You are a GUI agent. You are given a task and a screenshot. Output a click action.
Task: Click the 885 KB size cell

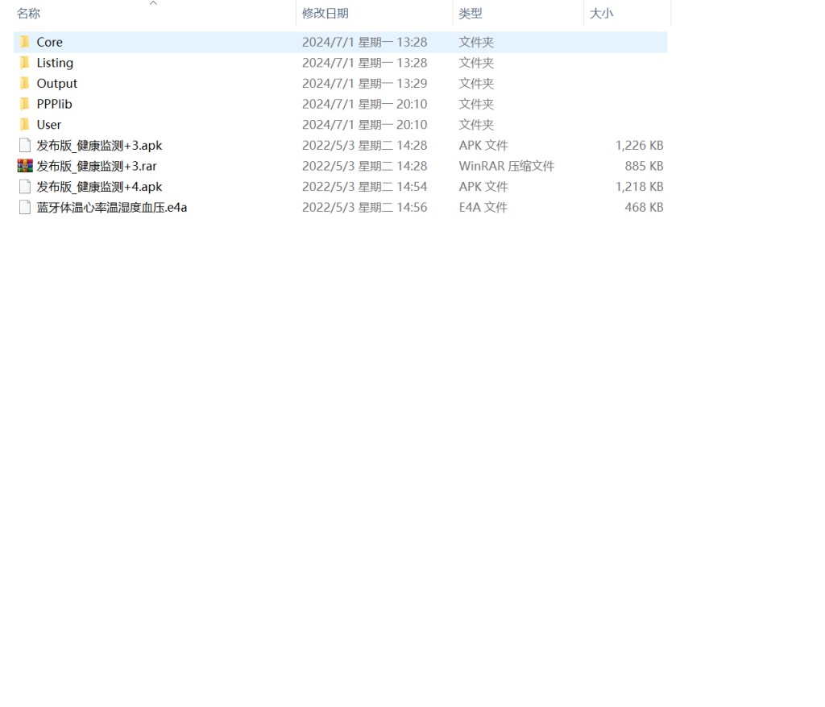click(644, 166)
